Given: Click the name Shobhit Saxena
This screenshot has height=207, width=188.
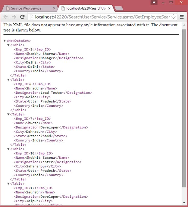Looking at the screenshot, I should pyautogui.click(x=41, y=158).
